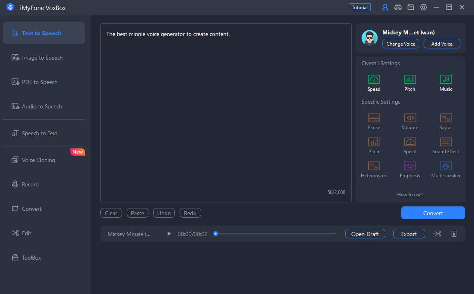Click the Change Voice button
Image resolution: width=474 pixels, height=294 pixels.
tap(400, 44)
